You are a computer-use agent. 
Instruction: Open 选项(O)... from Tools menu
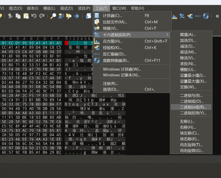pos(132,89)
